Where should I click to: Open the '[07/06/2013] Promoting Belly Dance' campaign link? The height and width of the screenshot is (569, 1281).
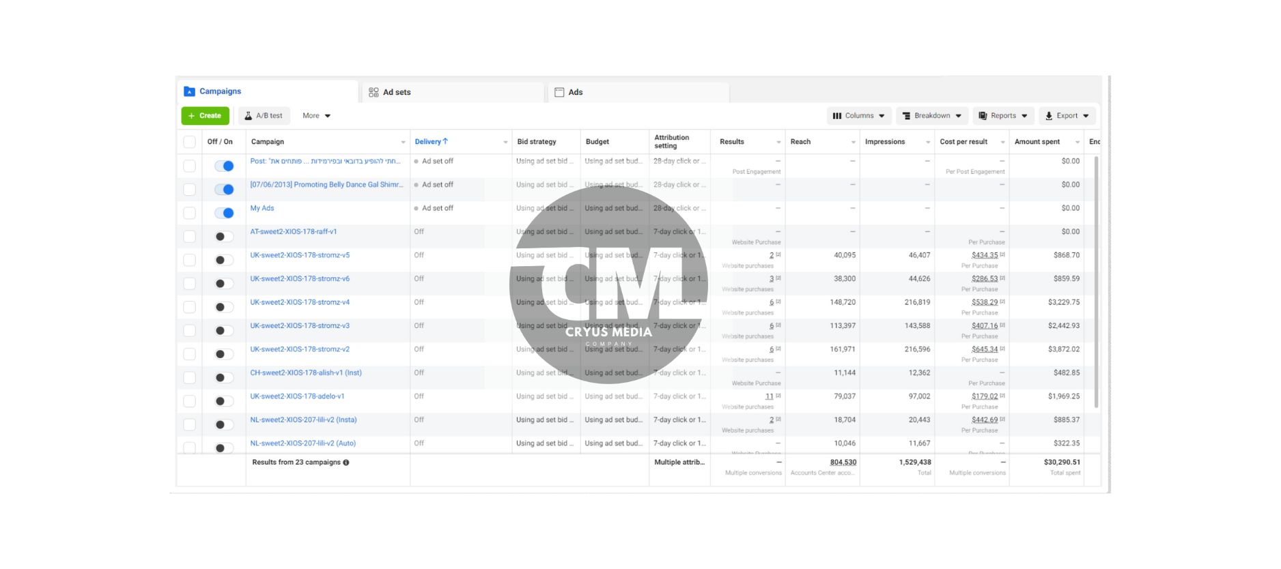[x=326, y=185]
